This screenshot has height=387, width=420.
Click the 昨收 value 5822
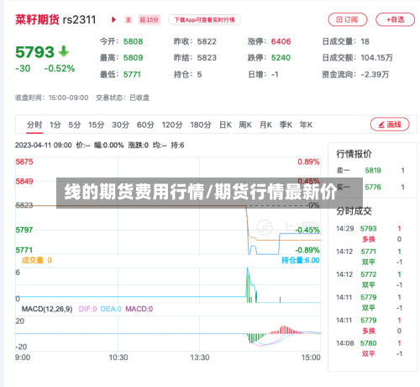(207, 41)
